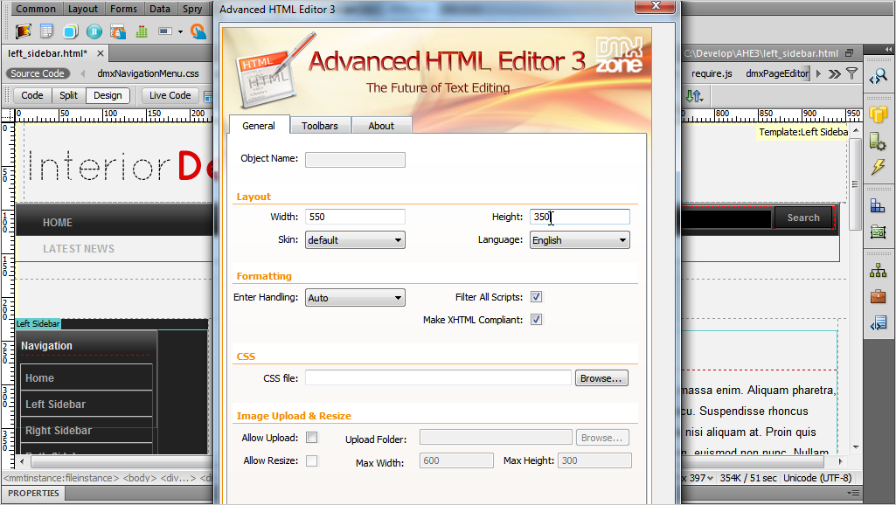Image resolution: width=896 pixels, height=505 pixels.
Task: Click the Object Name field
Action: point(355,160)
